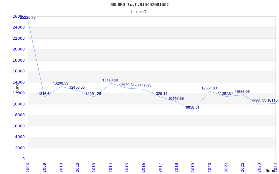Select the year 2013 axis label
The width and height of the screenshot is (279, 174).
click(x=94, y=168)
